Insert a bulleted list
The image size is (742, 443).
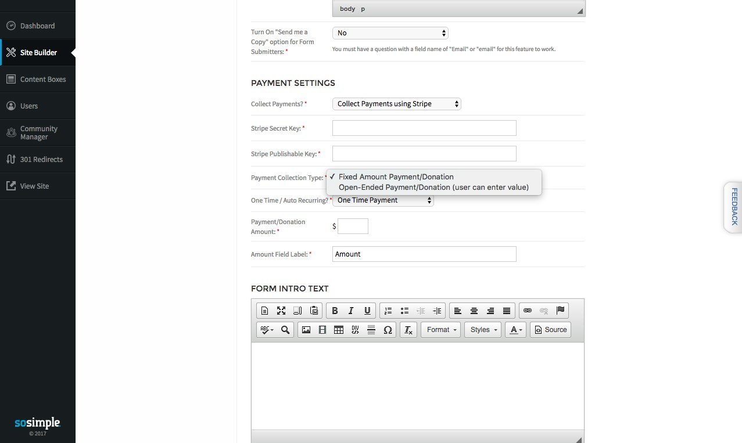[404, 311]
